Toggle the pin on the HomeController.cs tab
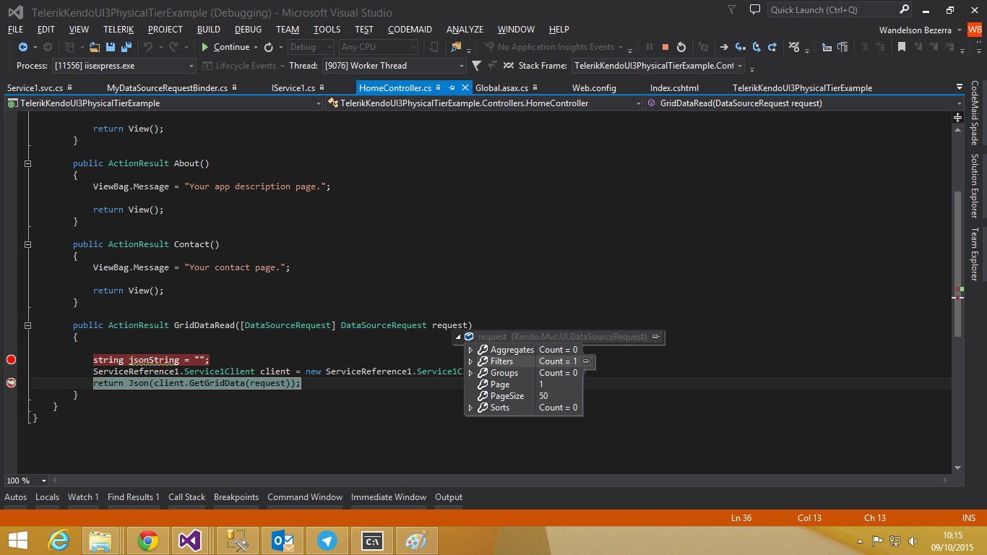Viewport: 987px width, 555px height. 452,88
